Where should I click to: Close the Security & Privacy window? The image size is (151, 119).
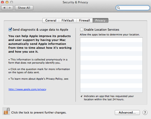[2, 2]
